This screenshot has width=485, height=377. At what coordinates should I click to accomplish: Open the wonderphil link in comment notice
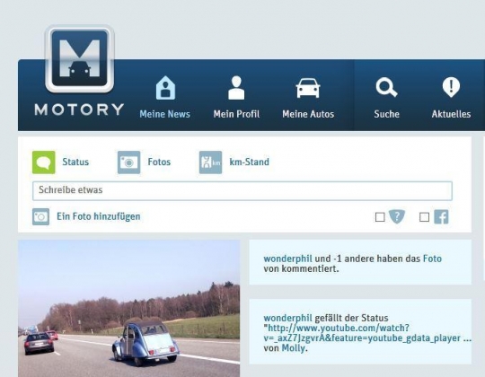[287, 259]
